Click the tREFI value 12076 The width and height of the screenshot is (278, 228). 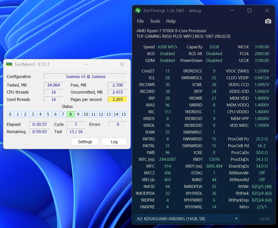coord(214,159)
